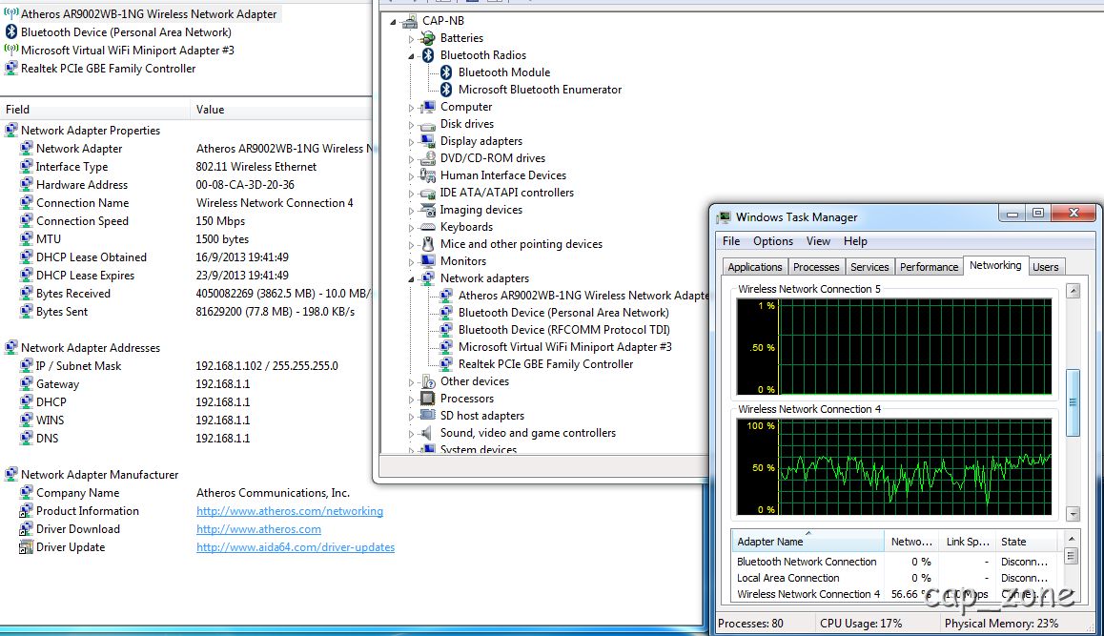Screen dimensions: 1104x636
Task: Click the SD host adapters icon
Action: point(427,416)
